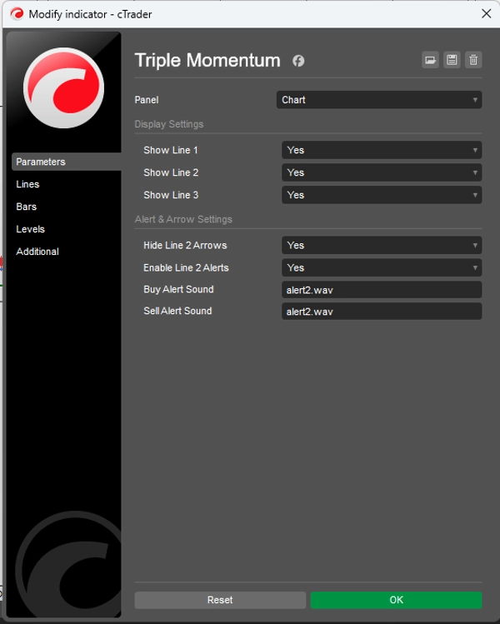
Task: Open the Levels section
Action: click(30, 229)
